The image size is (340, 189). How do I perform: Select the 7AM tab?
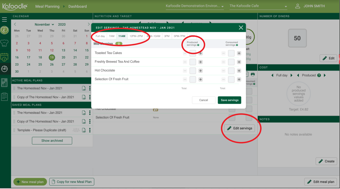pos(112,36)
